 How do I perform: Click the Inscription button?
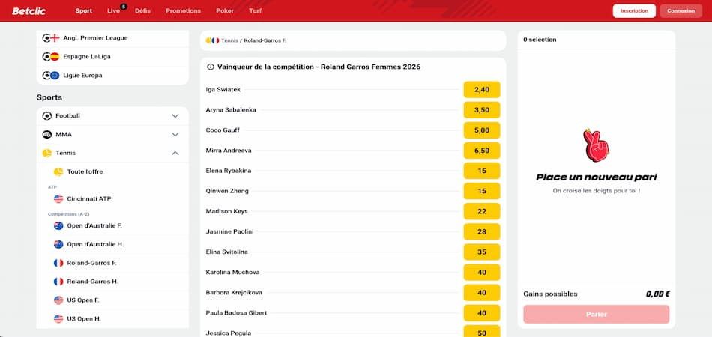pos(634,11)
